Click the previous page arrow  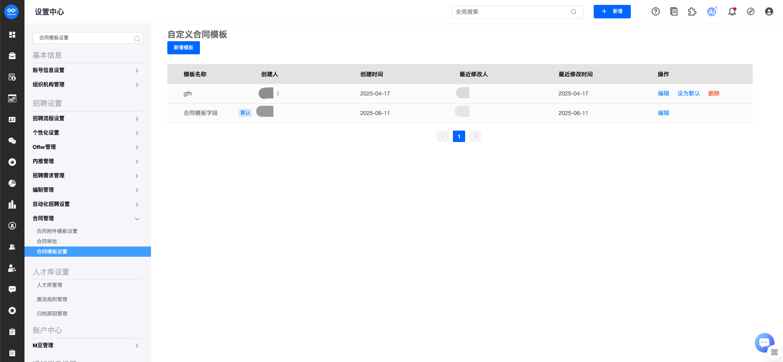[443, 136]
